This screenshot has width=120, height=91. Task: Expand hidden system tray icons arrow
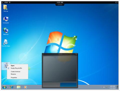(101, 87)
